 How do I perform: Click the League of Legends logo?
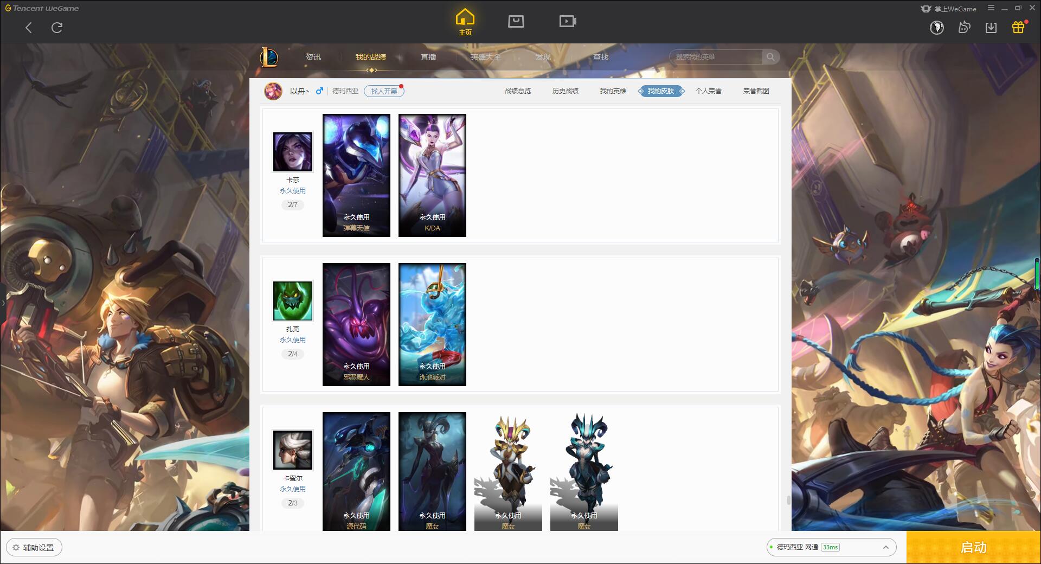pos(269,57)
